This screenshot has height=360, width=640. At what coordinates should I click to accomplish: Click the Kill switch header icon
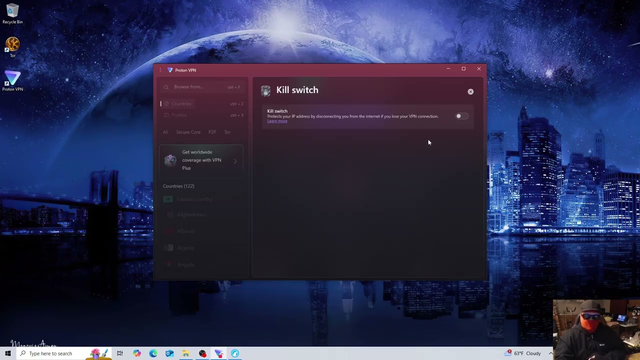pyautogui.click(x=266, y=90)
